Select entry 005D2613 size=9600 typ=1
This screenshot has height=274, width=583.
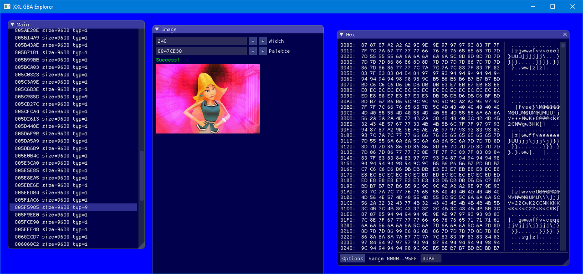click(x=73, y=119)
